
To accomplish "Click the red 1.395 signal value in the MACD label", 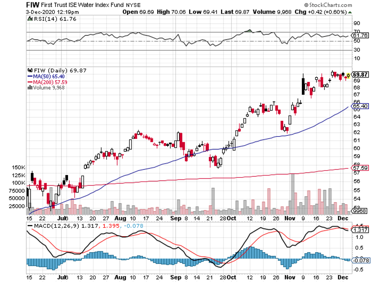I will 111,226.
